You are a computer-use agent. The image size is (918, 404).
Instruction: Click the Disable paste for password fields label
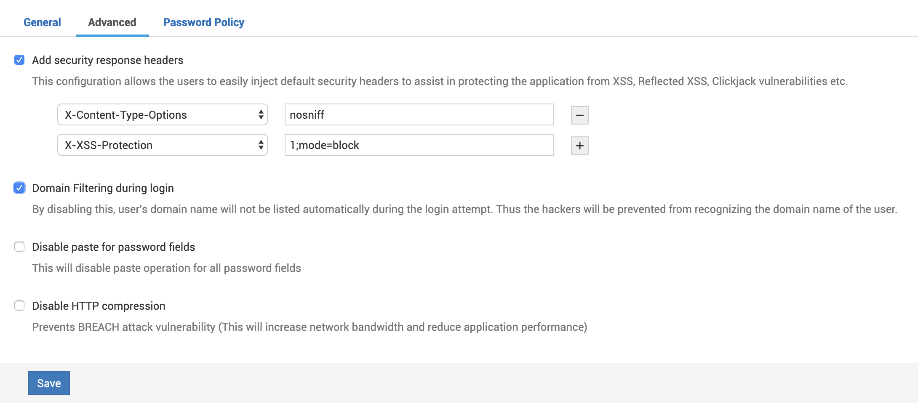coord(114,247)
